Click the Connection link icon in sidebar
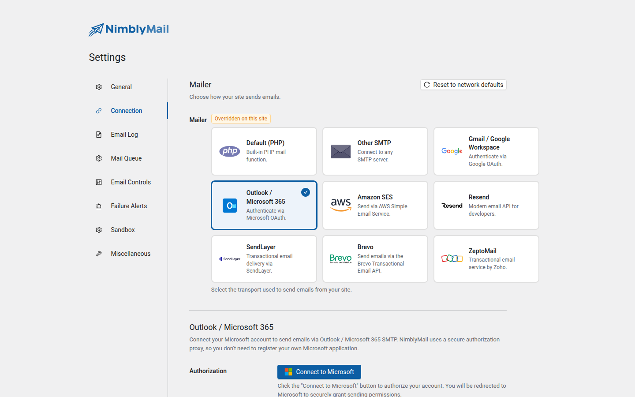The image size is (635, 397). [99, 111]
